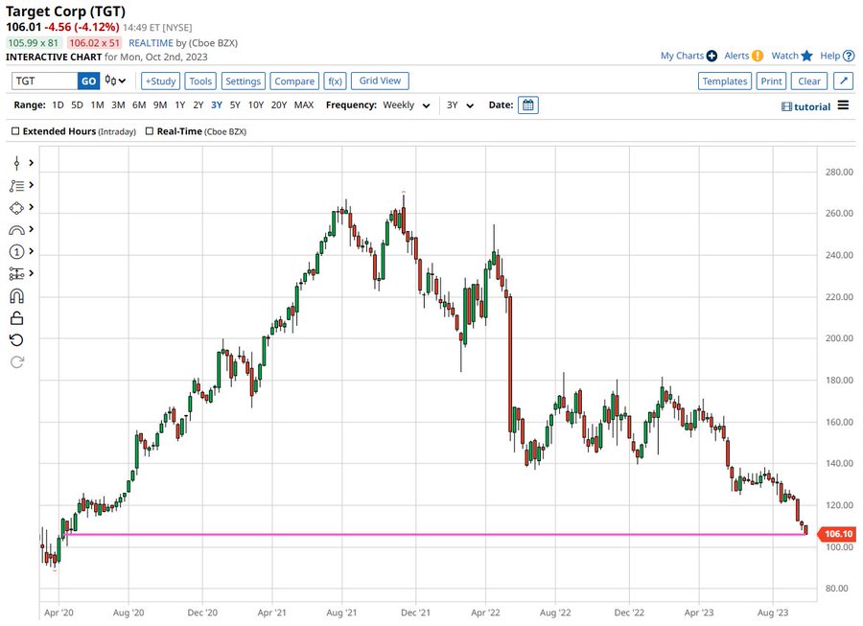Open the bar/line drawing tool icon
Viewport: 863px width, 626px height.
[16, 163]
